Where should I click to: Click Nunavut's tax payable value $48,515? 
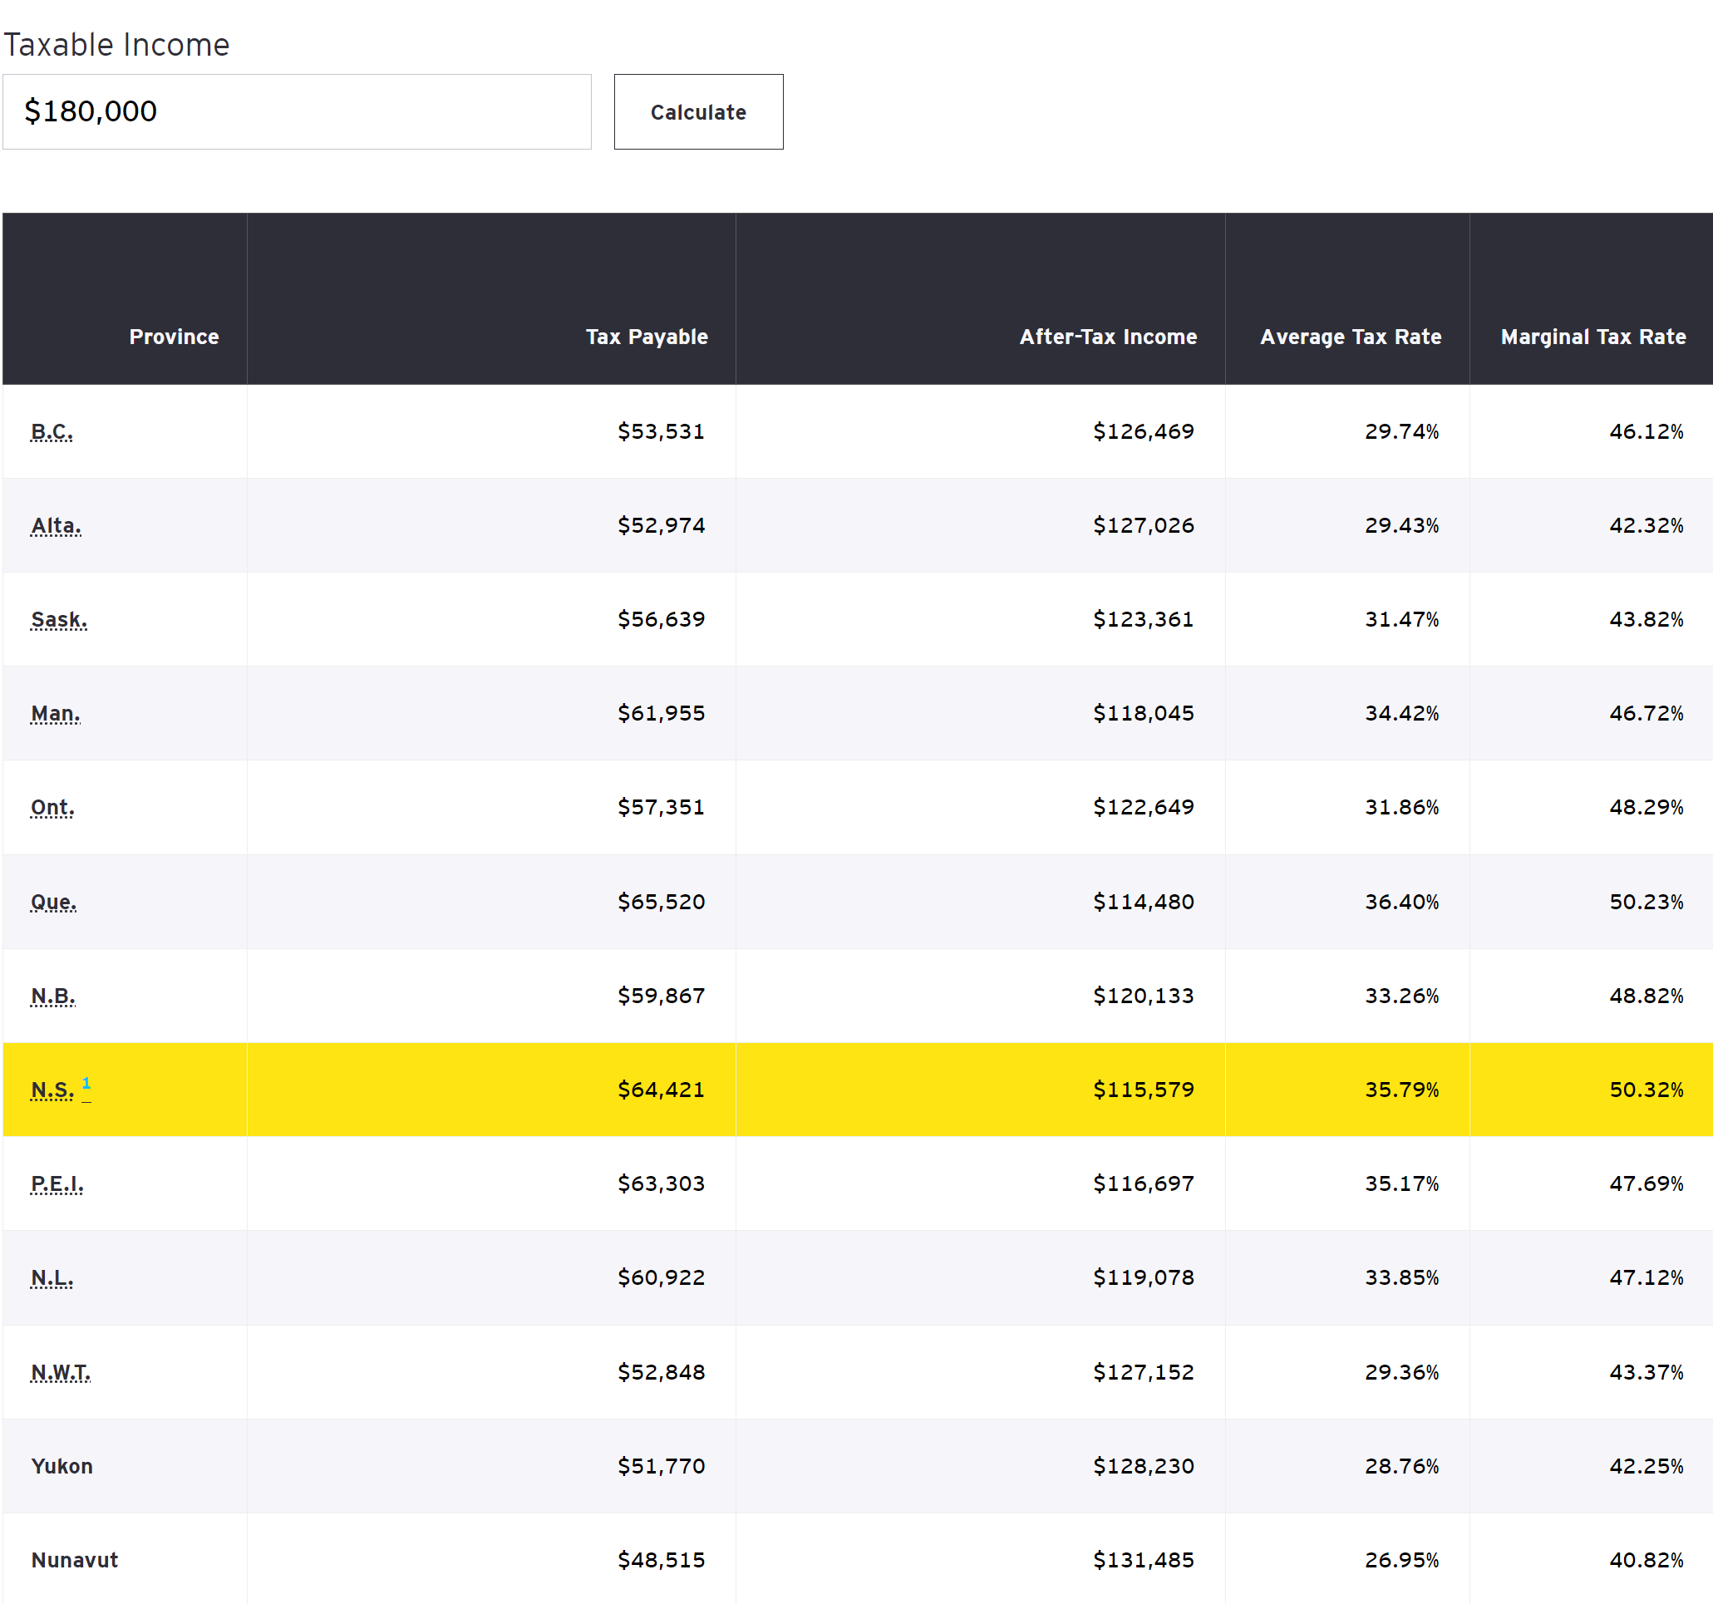pos(661,1560)
